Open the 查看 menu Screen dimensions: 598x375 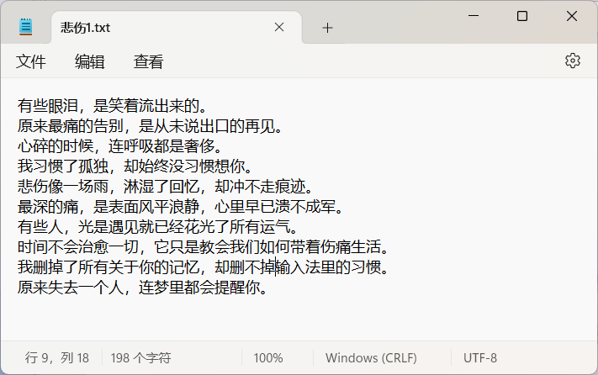pos(149,61)
